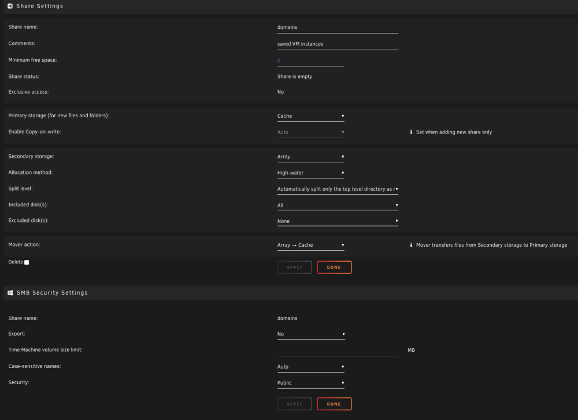The image size is (578, 420).
Task: Click the Minimum free space field
Action: tap(311, 61)
